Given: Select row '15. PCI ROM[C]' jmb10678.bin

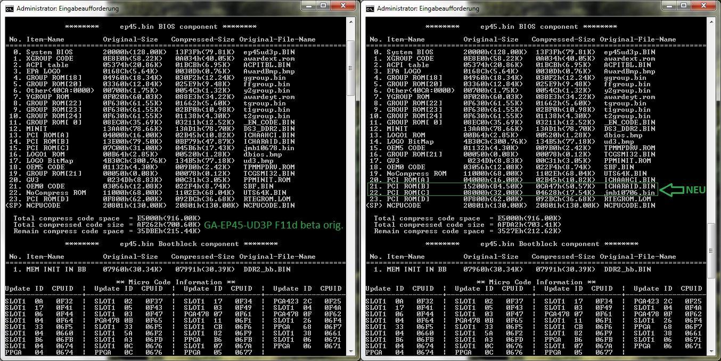Looking at the screenshot, I should click(152, 148).
